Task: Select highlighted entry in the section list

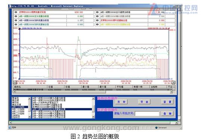Action: [x=20, y=107]
